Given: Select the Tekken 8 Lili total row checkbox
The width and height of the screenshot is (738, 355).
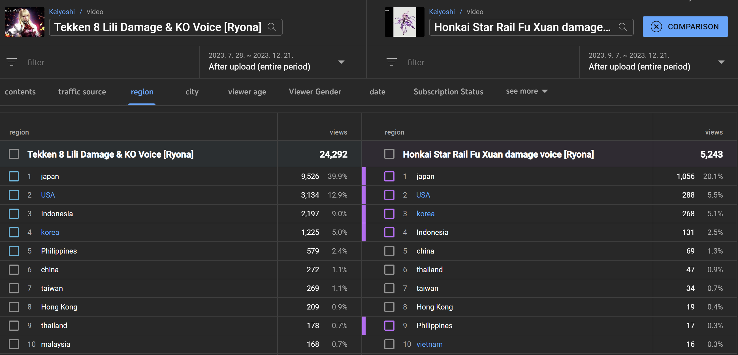Looking at the screenshot, I should click(14, 154).
